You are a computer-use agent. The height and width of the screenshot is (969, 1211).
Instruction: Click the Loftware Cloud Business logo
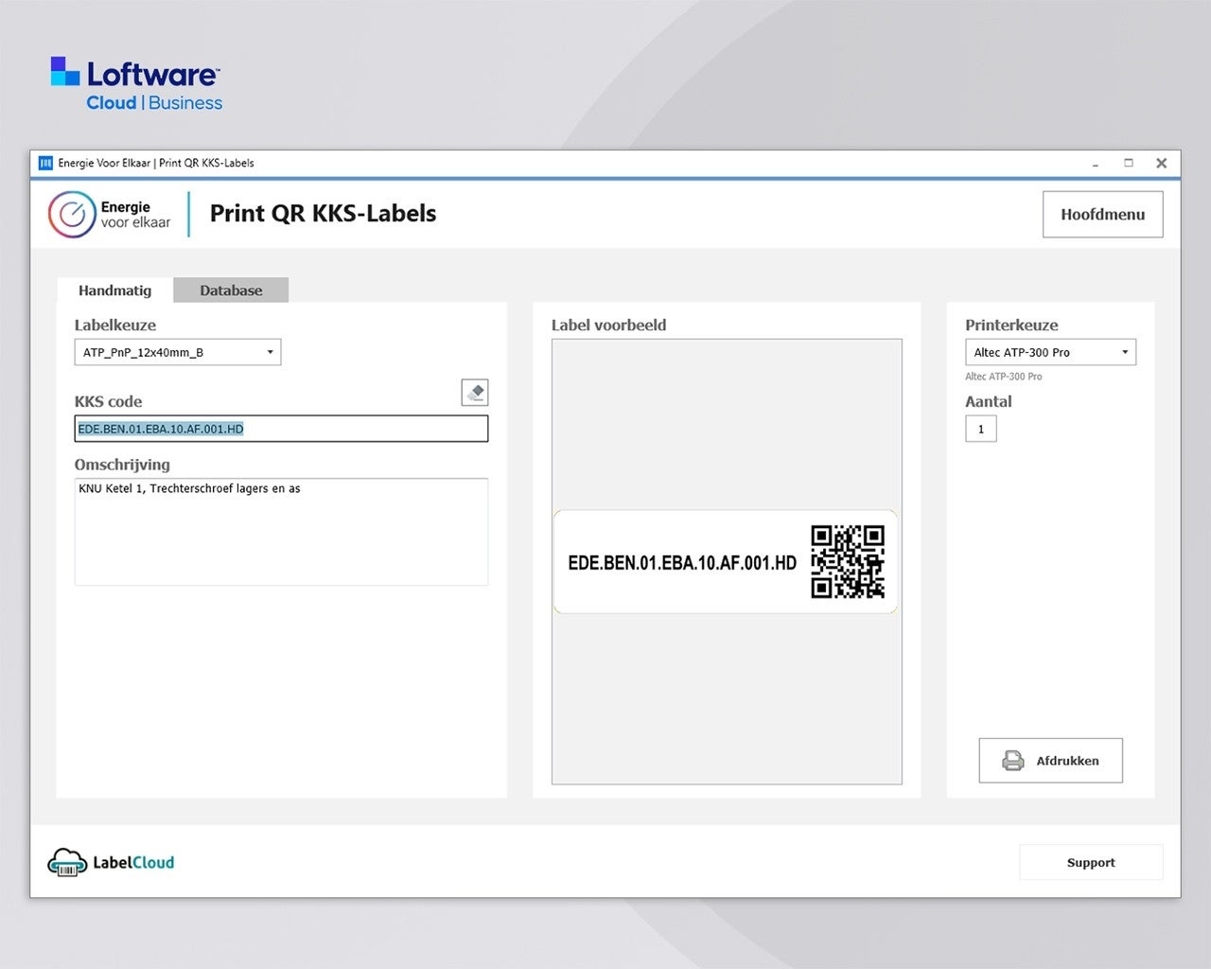pyautogui.click(x=136, y=84)
